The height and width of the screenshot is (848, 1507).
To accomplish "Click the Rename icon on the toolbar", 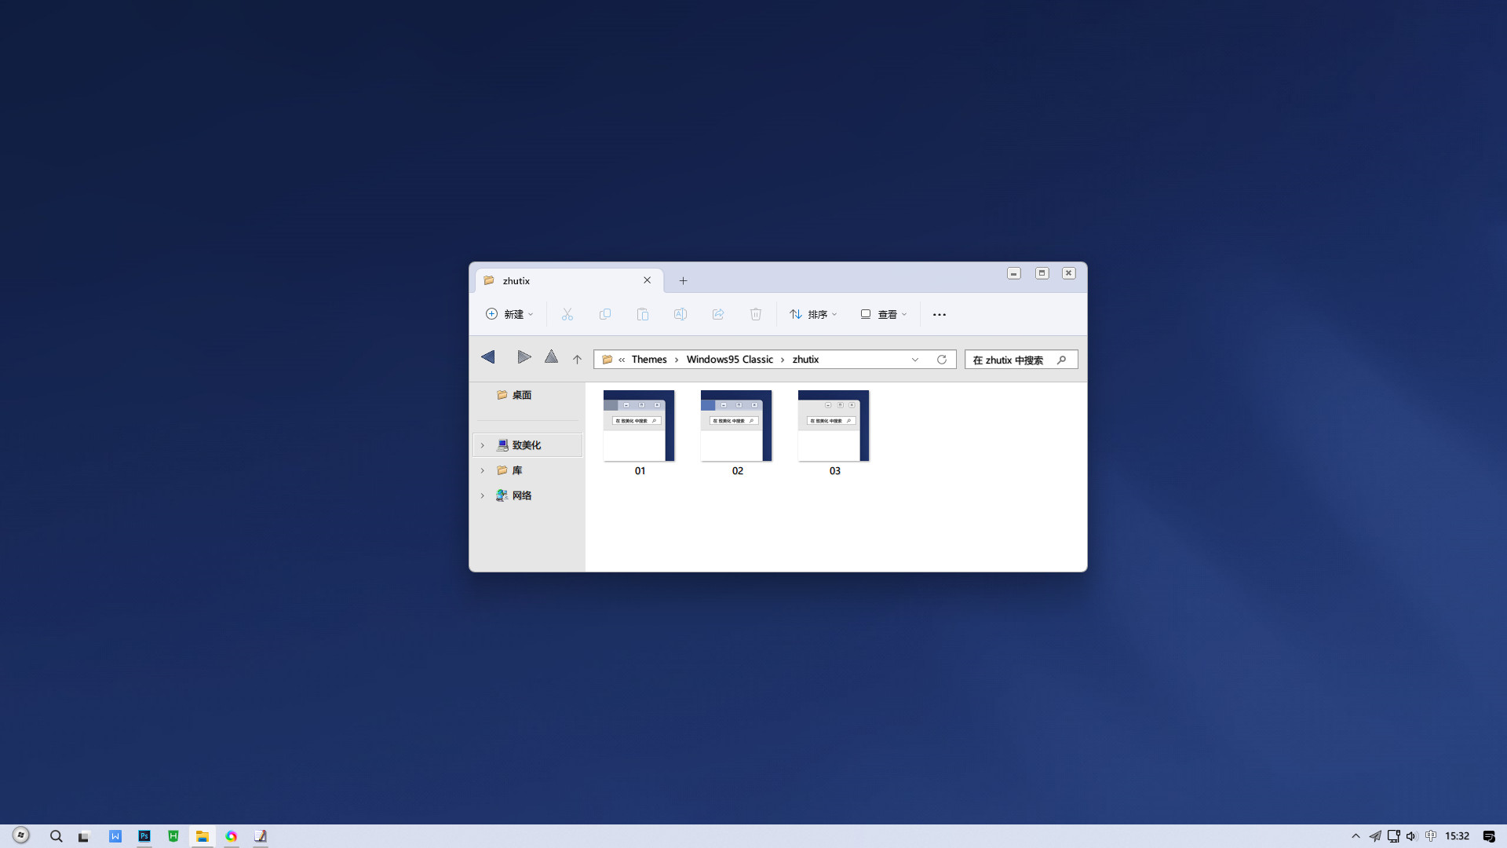I will [x=681, y=314].
